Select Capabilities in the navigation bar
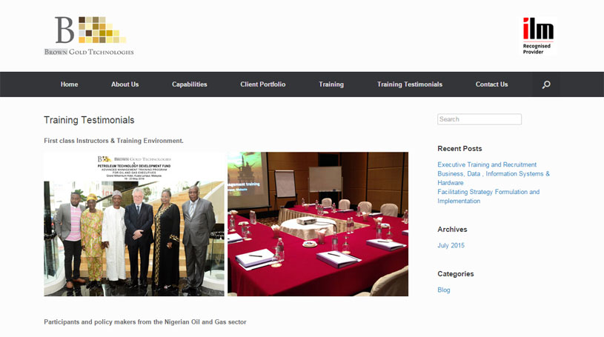The width and height of the screenshot is (604, 337). click(189, 84)
